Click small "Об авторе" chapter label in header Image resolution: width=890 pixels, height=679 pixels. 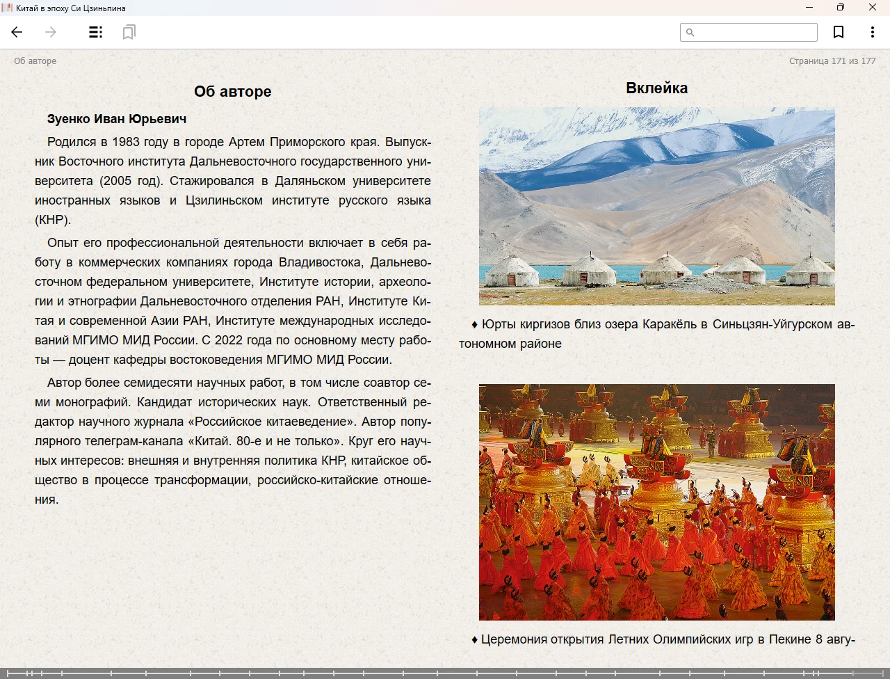[35, 61]
